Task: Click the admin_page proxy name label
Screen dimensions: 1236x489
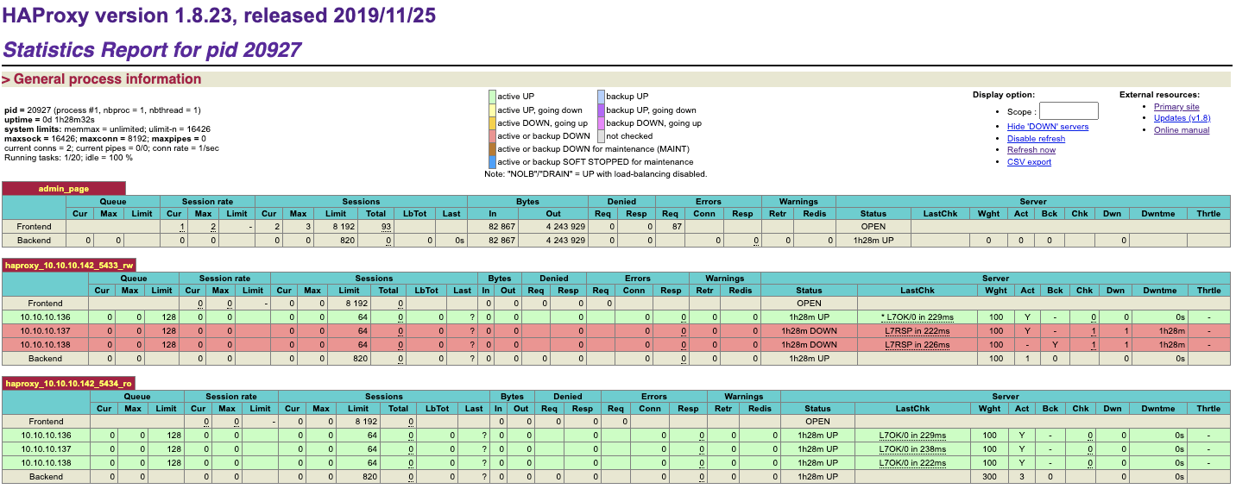Action: (64, 188)
